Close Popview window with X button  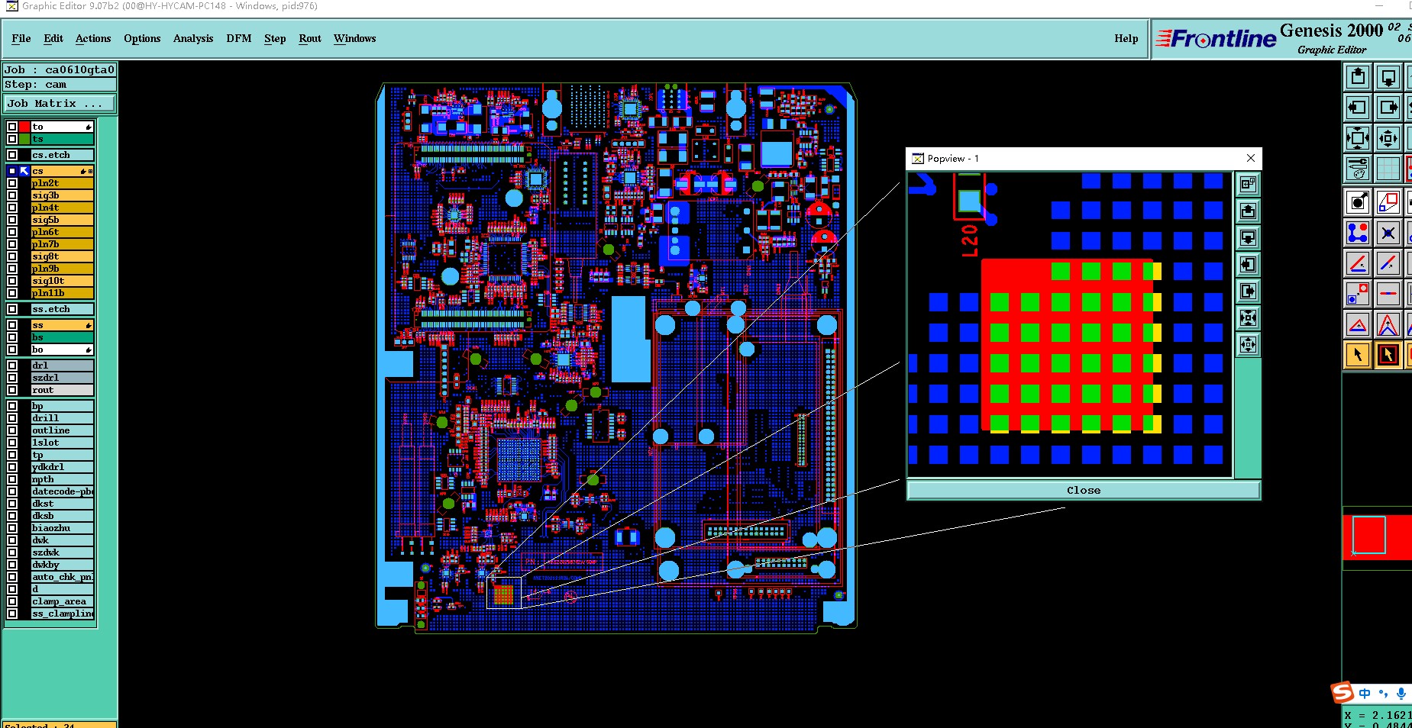click(1251, 158)
